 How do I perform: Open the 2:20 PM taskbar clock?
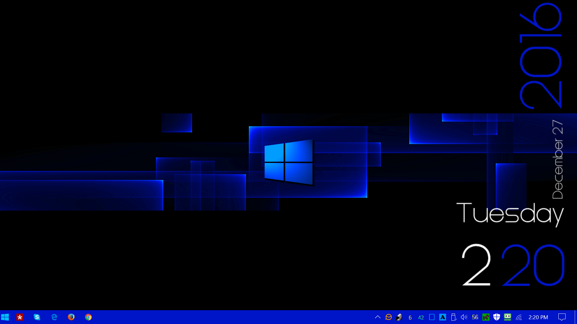[538, 317]
